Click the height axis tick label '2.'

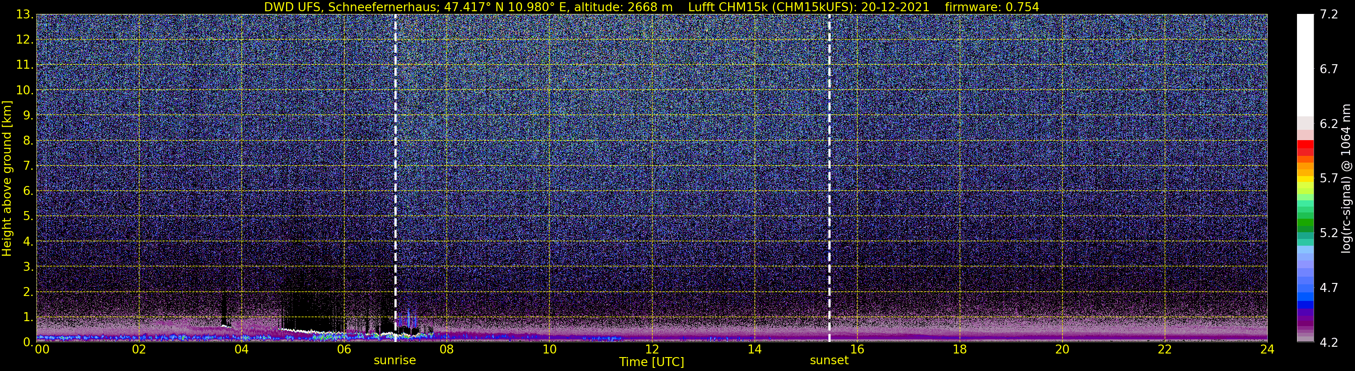(28, 292)
